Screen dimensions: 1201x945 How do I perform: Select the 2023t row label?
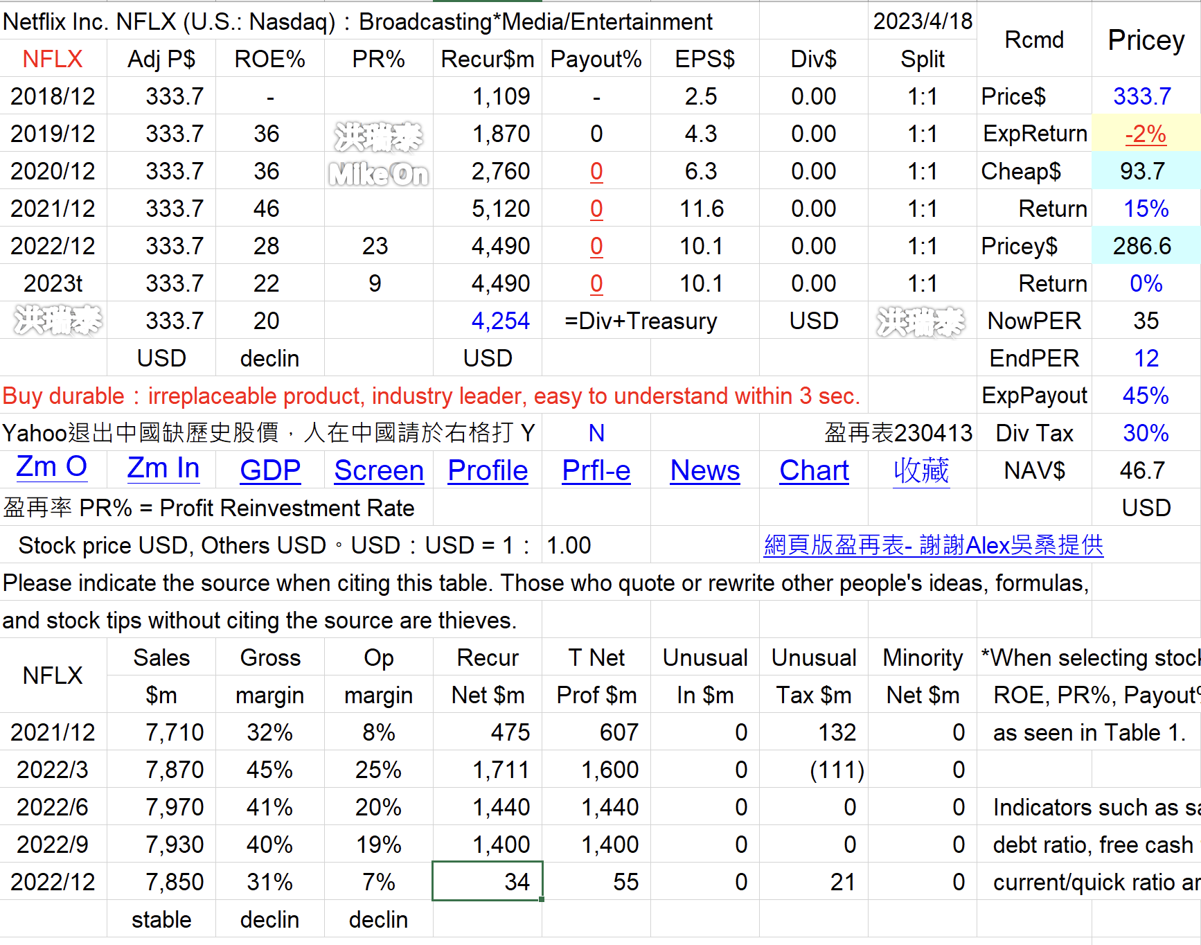click(x=53, y=283)
